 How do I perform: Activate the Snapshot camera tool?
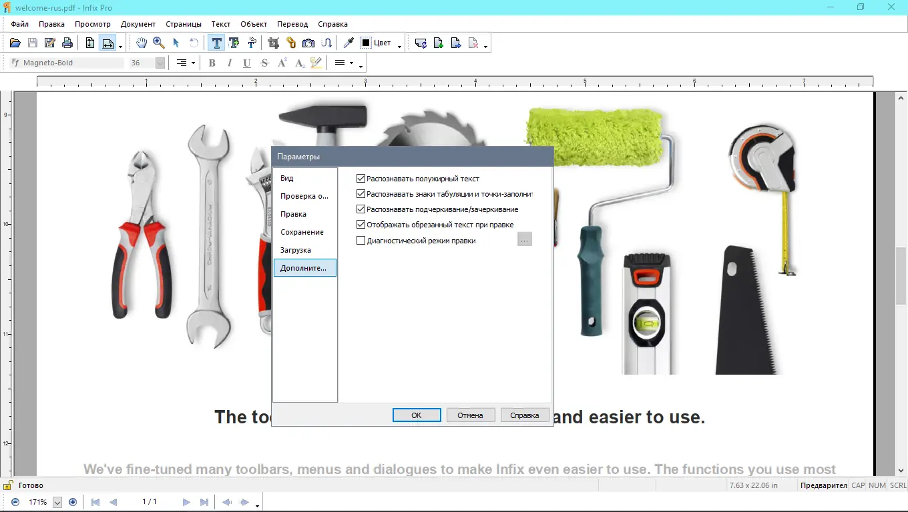[x=308, y=43]
